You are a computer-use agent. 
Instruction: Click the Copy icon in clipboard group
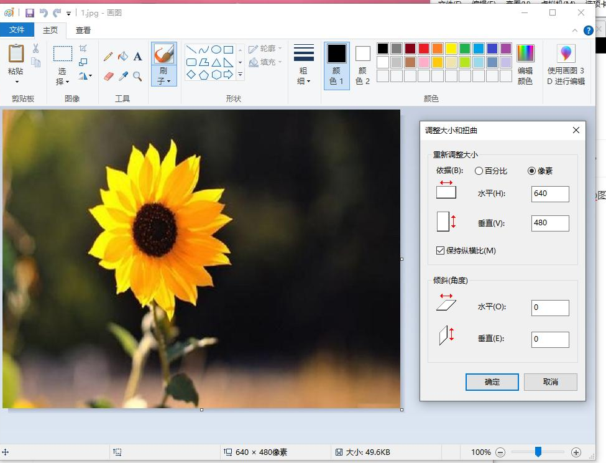coord(36,62)
